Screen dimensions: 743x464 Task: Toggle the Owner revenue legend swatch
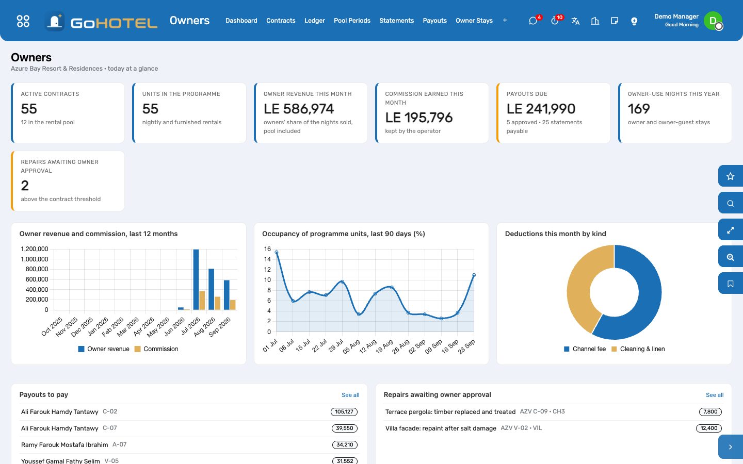[81, 349]
